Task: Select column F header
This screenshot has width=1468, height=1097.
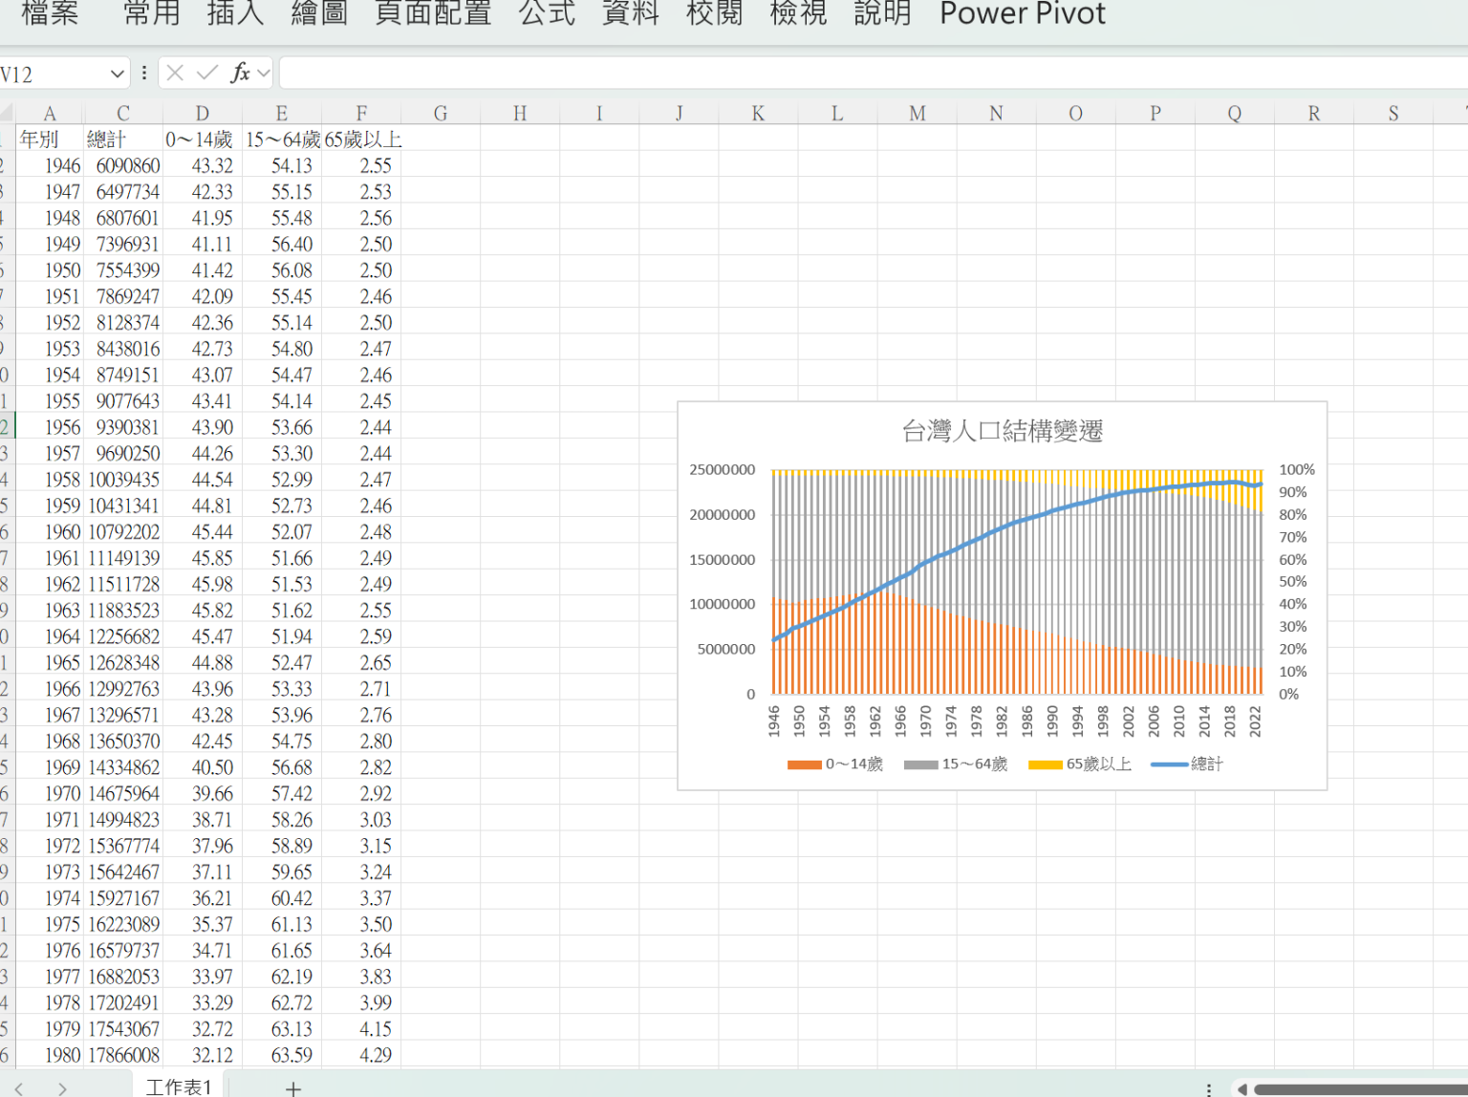Action: [x=361, y=113]
